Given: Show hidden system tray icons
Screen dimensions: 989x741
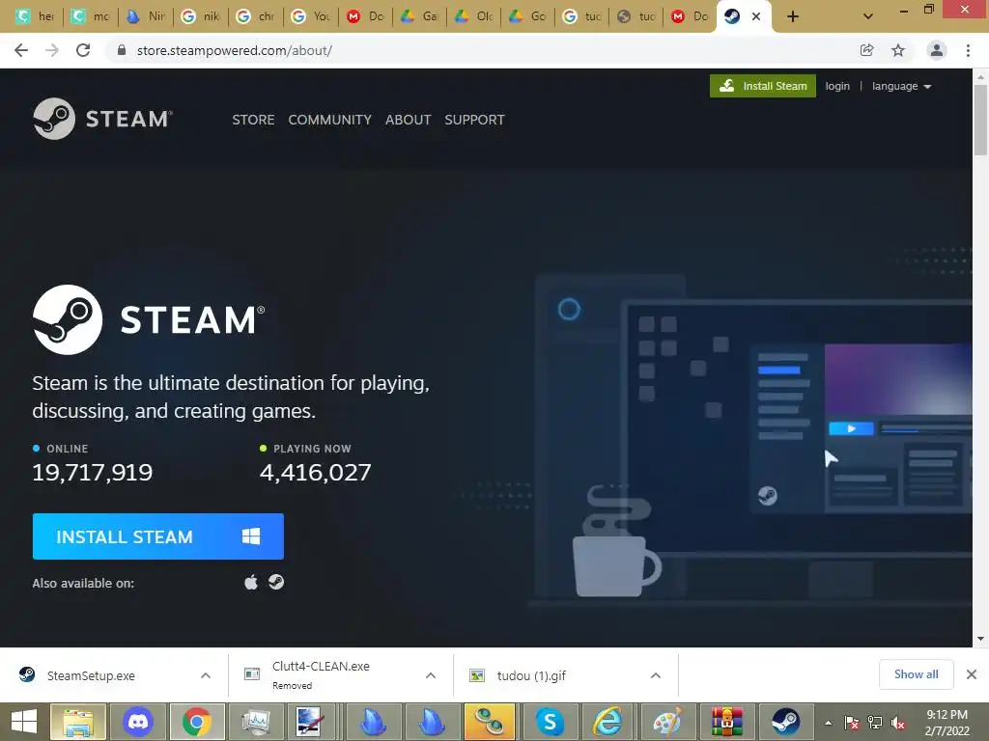Looking at the screenshot, I should coord(828,723).
